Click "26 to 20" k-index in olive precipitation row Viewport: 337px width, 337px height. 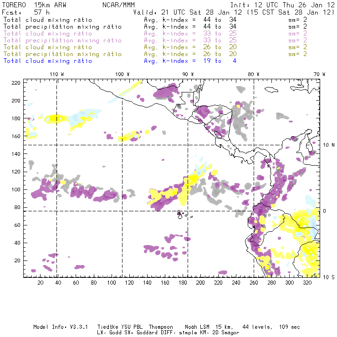click(x=220, y=54)
